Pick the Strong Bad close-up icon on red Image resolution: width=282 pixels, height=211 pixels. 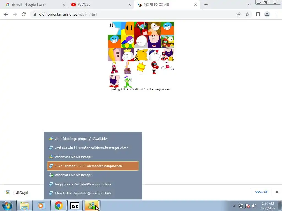point(141,28)
